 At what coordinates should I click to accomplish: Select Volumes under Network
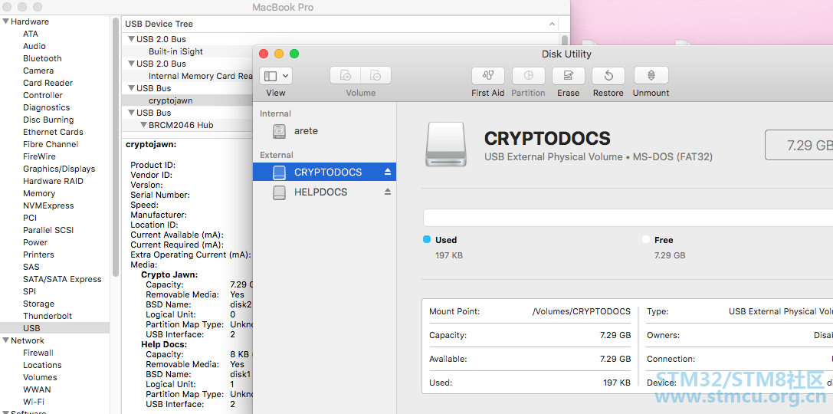point(40,377)
